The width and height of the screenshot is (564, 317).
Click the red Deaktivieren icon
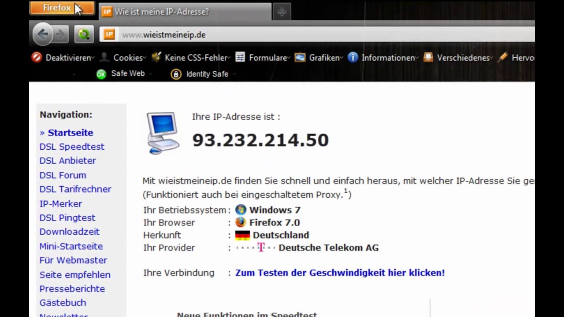pos(37,57)
